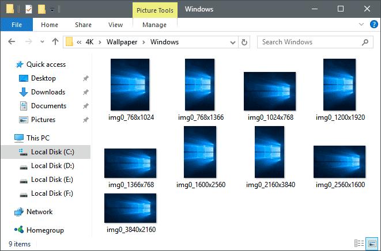Click the pin icon next to Pictures

pos(85,120)
